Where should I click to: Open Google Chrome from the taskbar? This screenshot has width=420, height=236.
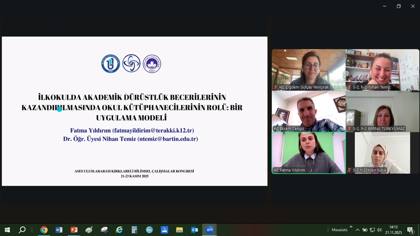click(x=44, y=230)
